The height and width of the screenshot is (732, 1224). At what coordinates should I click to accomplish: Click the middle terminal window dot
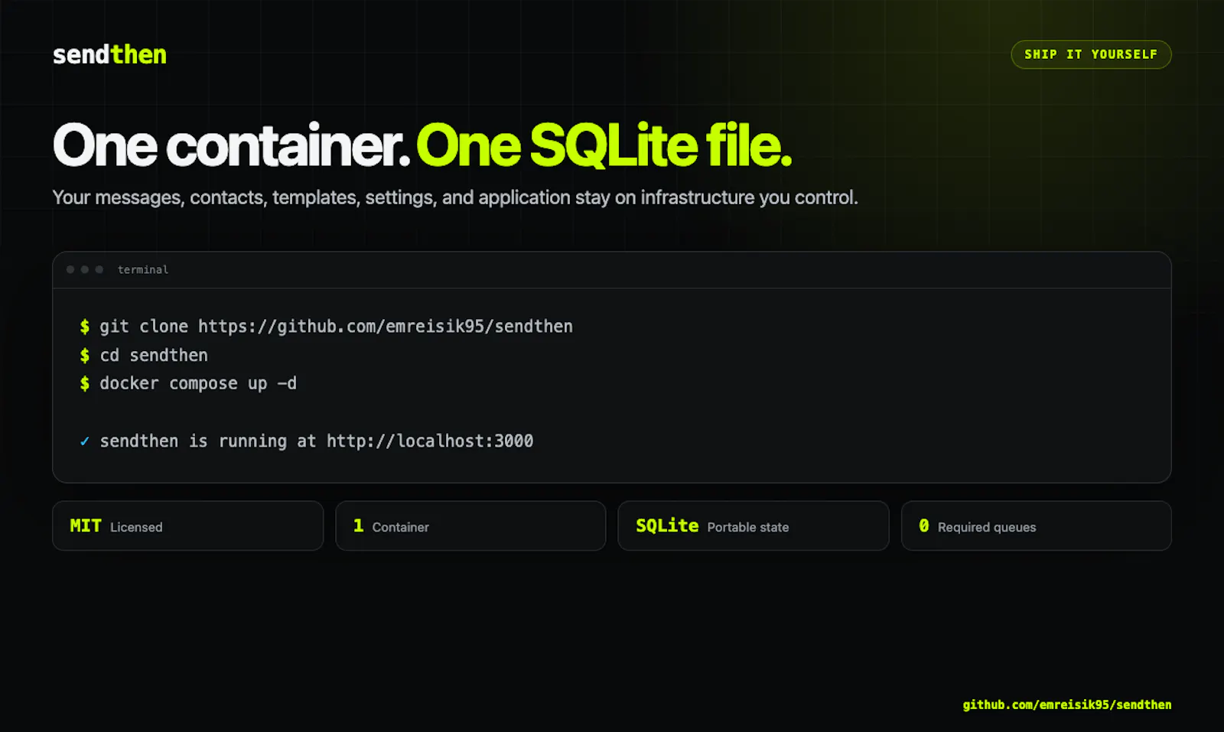tap(85, 269)
